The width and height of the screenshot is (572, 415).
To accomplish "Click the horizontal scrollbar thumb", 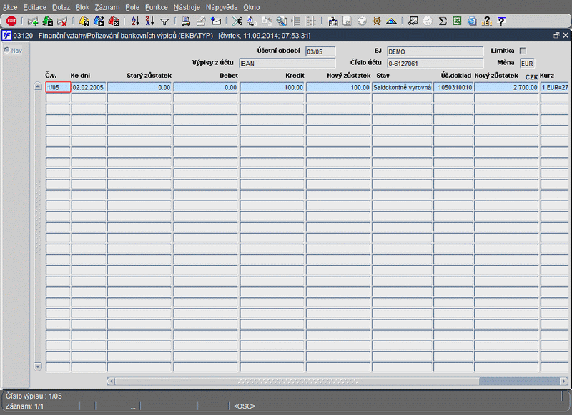I will pyautogui.click(x=520, y=381).
